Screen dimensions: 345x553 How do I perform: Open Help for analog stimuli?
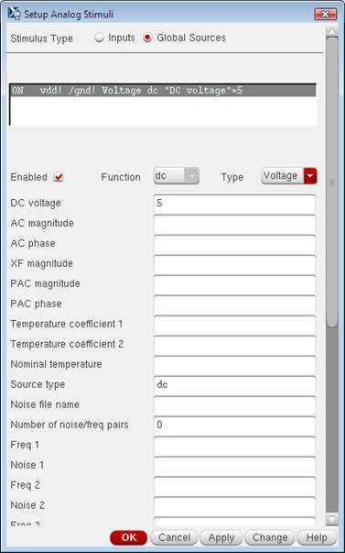pos(317,537)
